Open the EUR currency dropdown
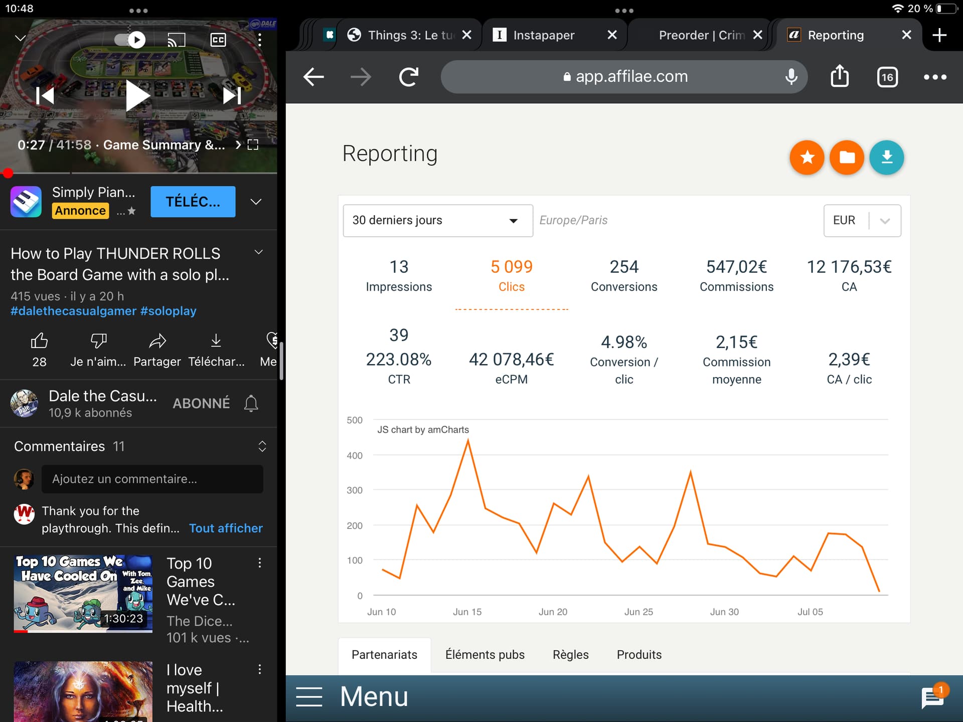The width and height of the screenshot is (963, 722). tap(862, 220)
